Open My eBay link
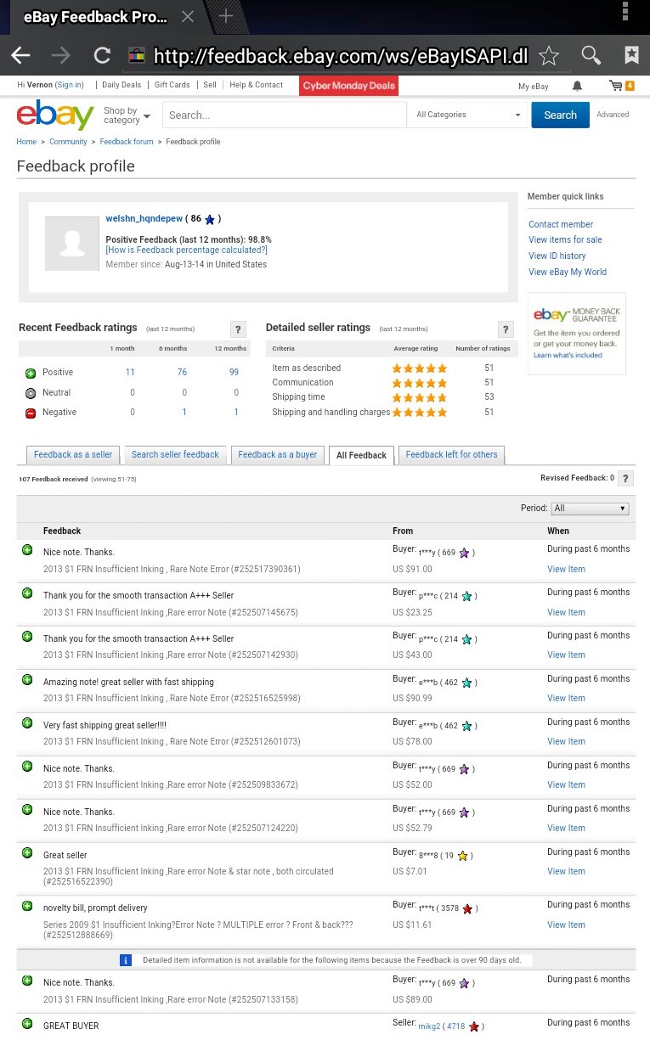The height and width of the screenshot is (1040, 650). 534,87
